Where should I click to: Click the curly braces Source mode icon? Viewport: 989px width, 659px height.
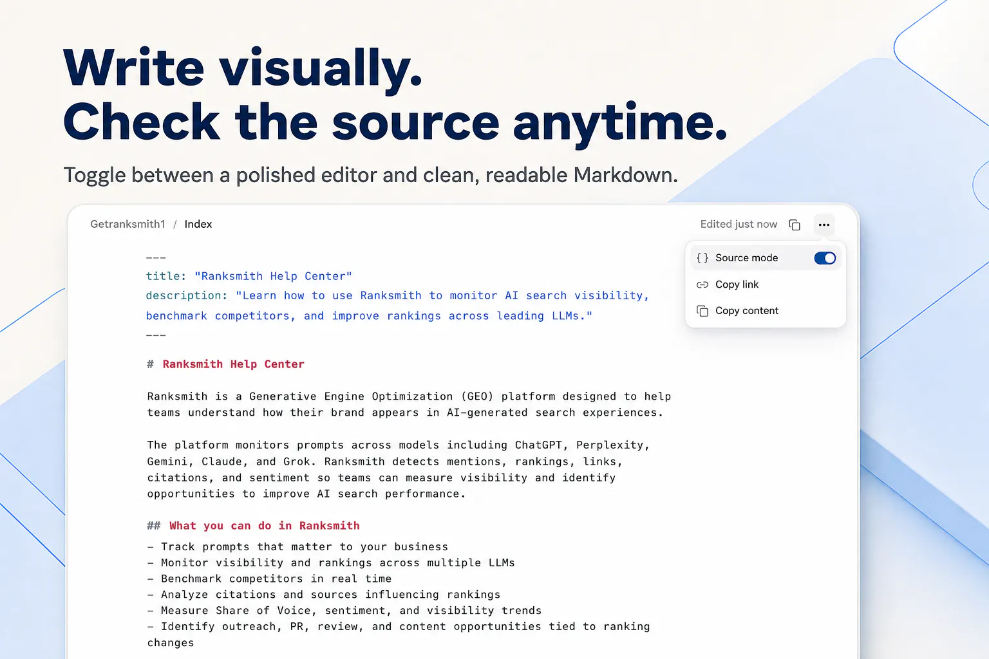(702, 258)
